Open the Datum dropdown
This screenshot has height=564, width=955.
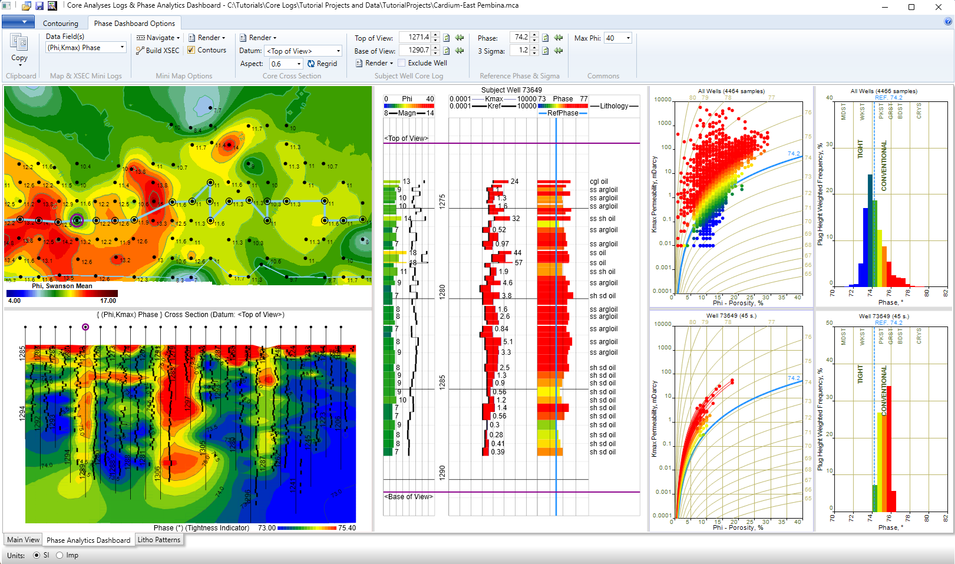(x=338, y=51)
